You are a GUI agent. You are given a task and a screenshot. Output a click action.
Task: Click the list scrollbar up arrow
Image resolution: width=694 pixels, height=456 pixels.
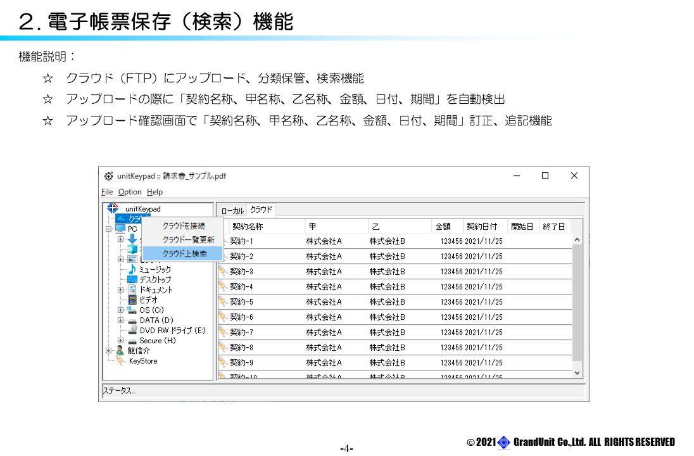[x=577, y=239]
